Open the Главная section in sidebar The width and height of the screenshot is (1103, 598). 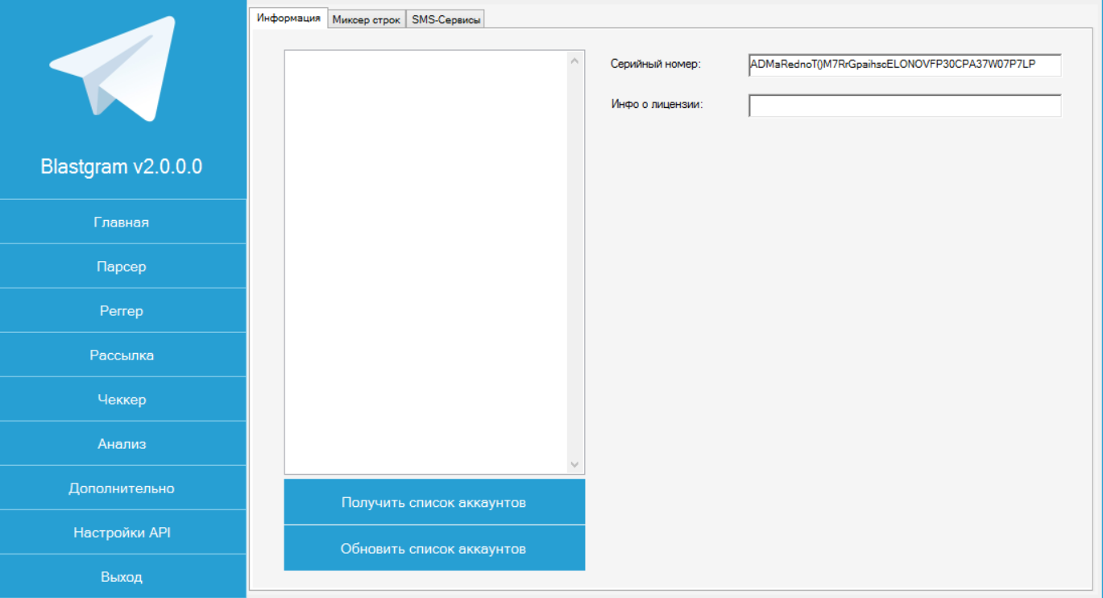(x=122, y=222)
